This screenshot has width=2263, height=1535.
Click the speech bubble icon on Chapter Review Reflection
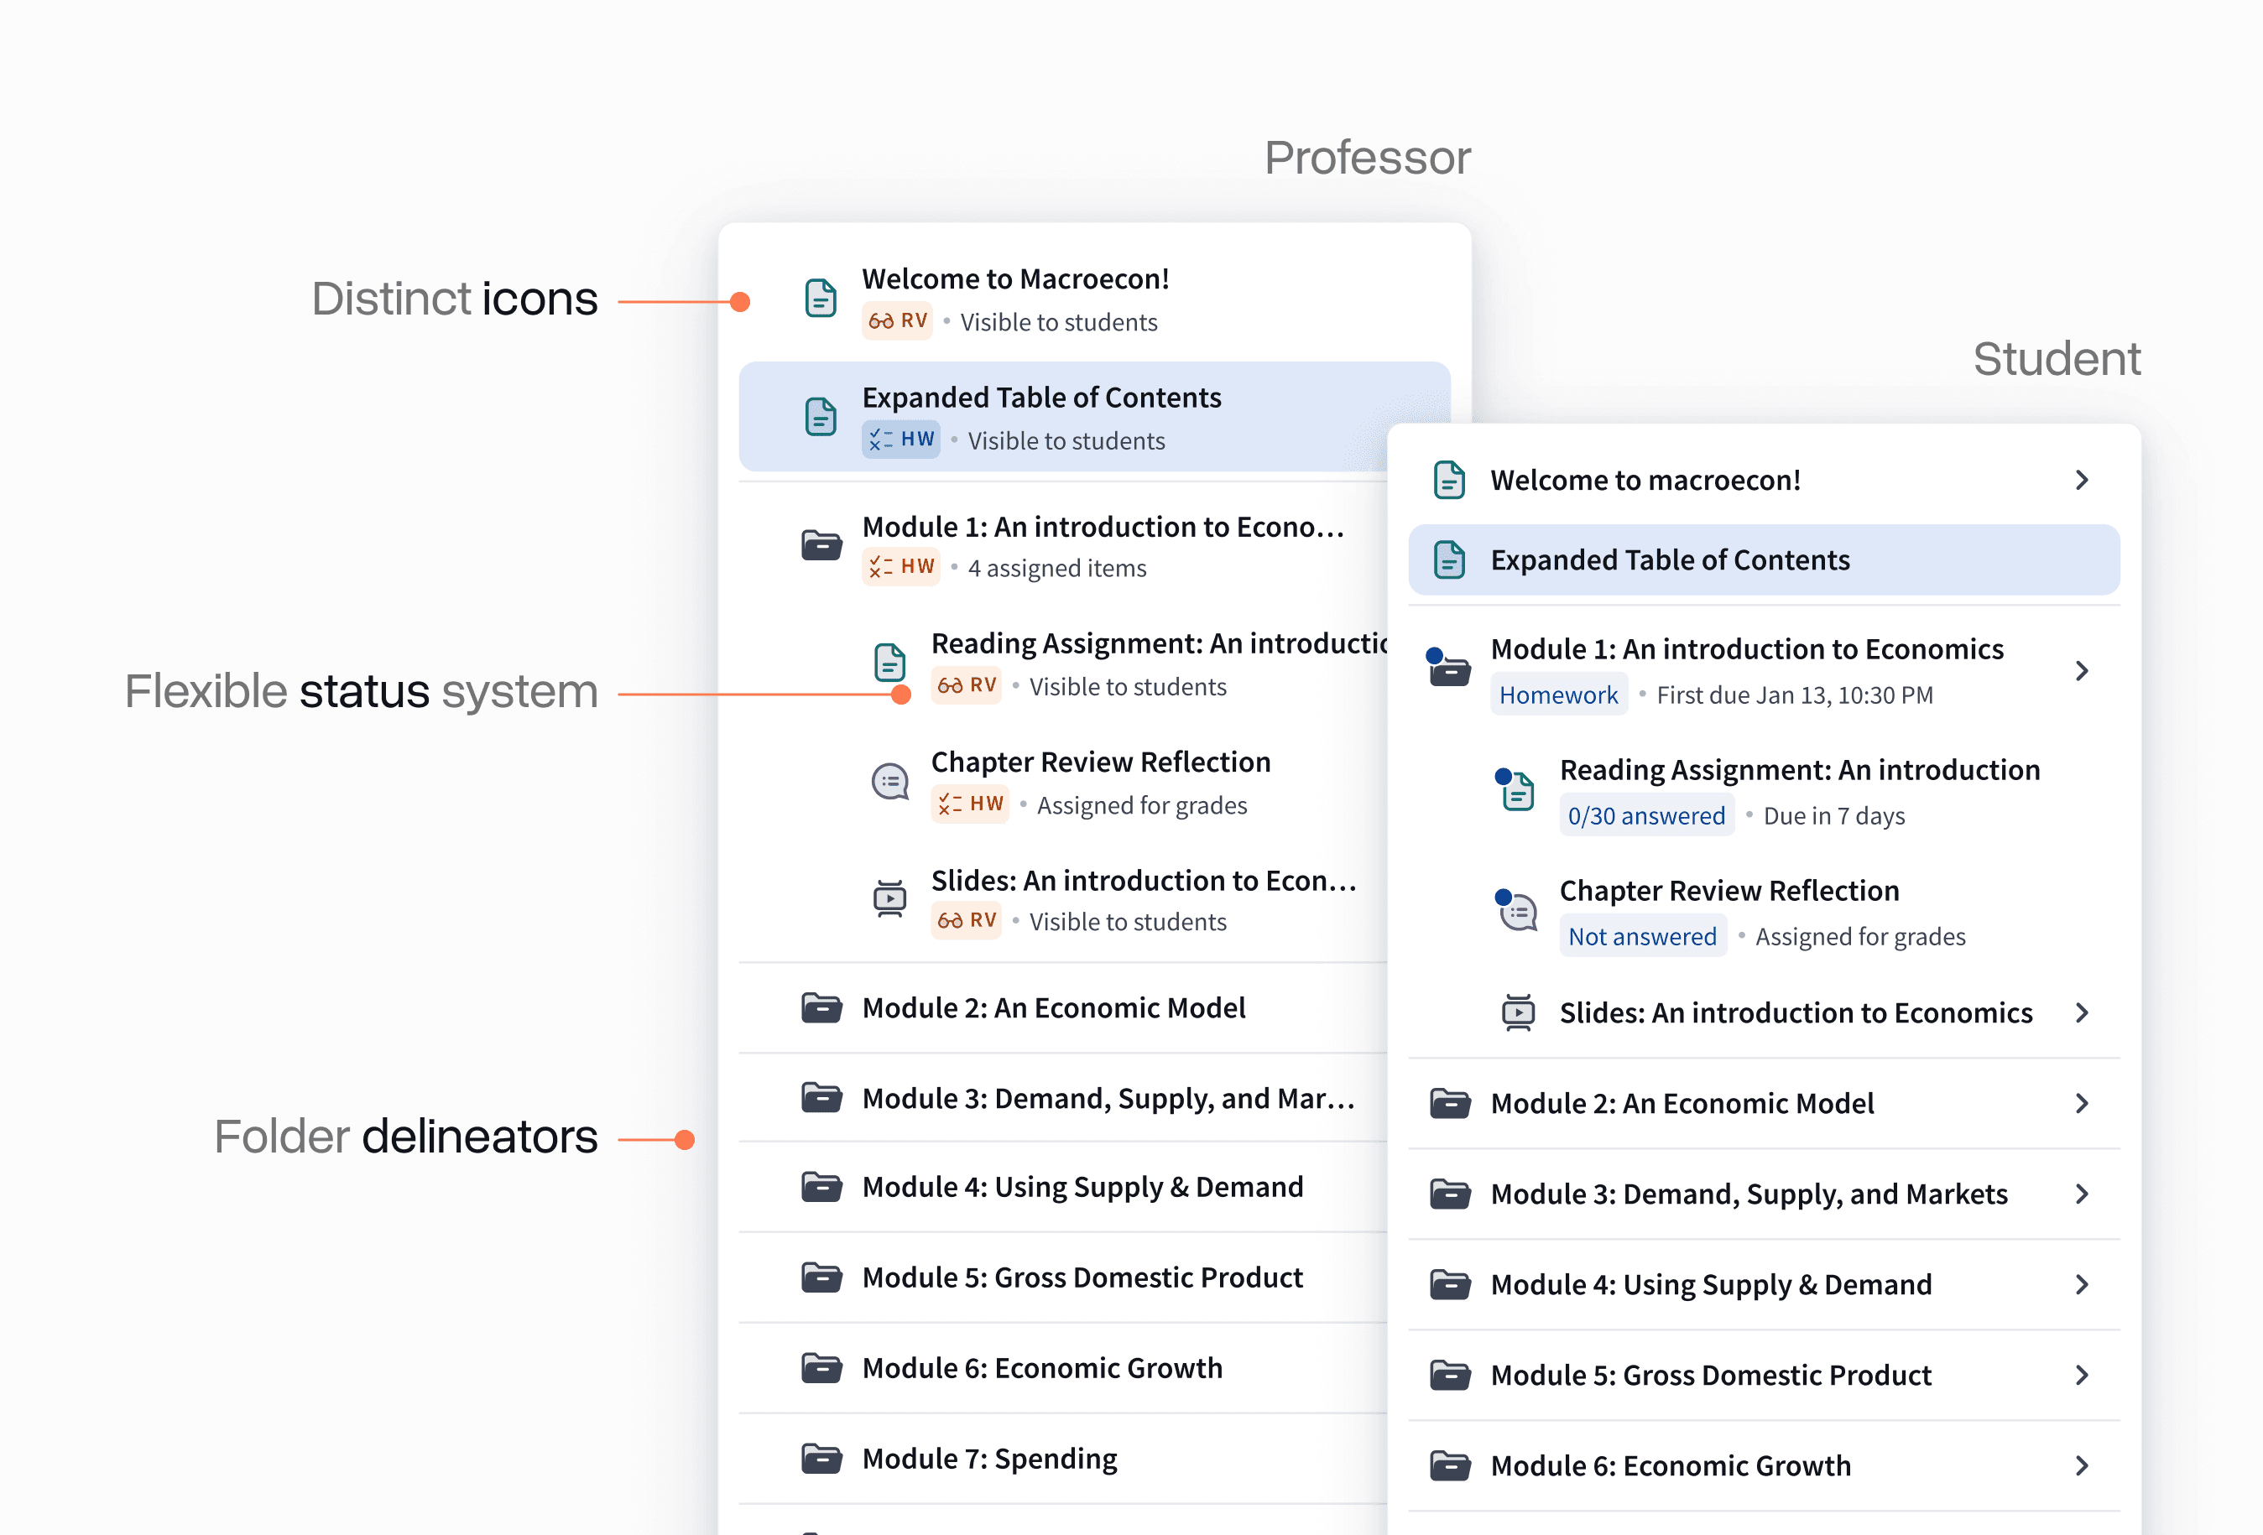[x=890, y=781]
